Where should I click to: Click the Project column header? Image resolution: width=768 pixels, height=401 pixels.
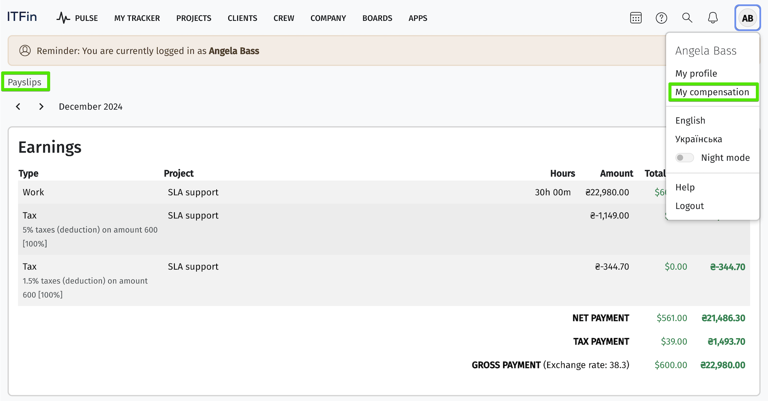(x=179, y=173)
